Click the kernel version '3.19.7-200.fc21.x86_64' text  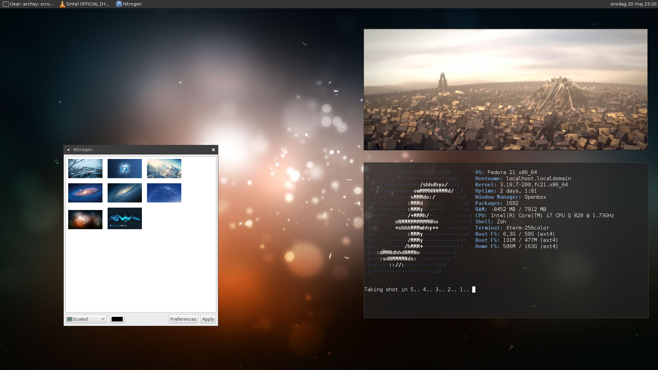(534, 185)
